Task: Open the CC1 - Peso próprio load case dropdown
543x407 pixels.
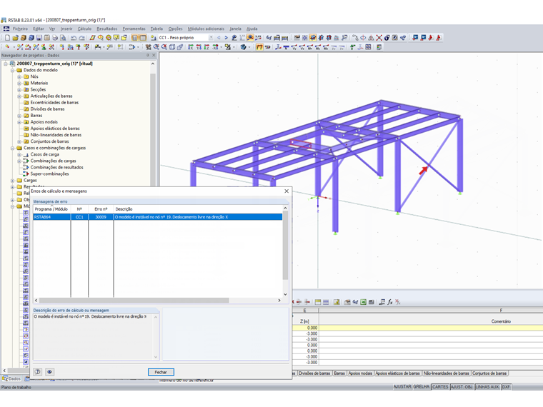Action: click(211, 38)
